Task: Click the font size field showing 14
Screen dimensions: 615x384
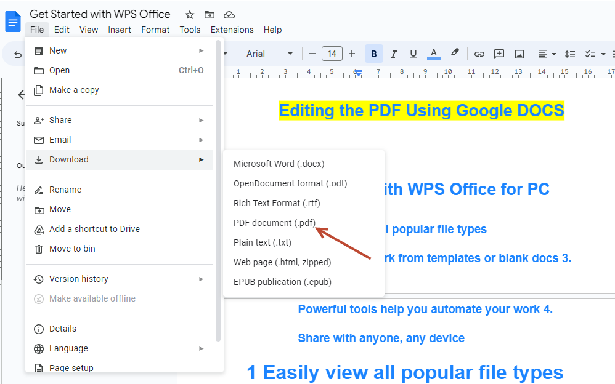Action: coord(332,54)
